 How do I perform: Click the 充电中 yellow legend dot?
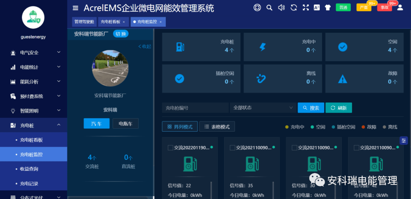tap(287, 127)
